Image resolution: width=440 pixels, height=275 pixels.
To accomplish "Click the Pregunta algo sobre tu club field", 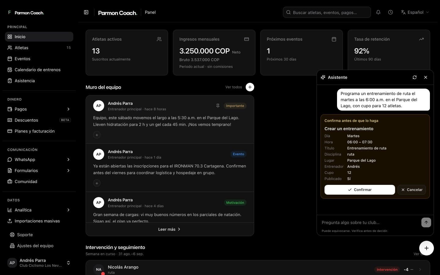I will click(370, 222).
